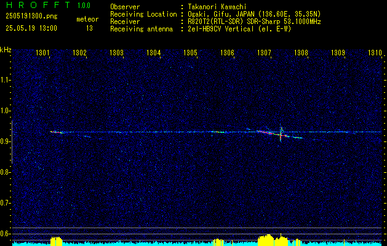Click the meteor echo trace near 1306
The height and width of the screenshot is (246, 387).
tap(218, 132)
